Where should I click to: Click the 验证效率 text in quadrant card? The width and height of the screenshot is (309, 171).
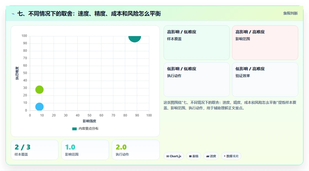(243, 76)
